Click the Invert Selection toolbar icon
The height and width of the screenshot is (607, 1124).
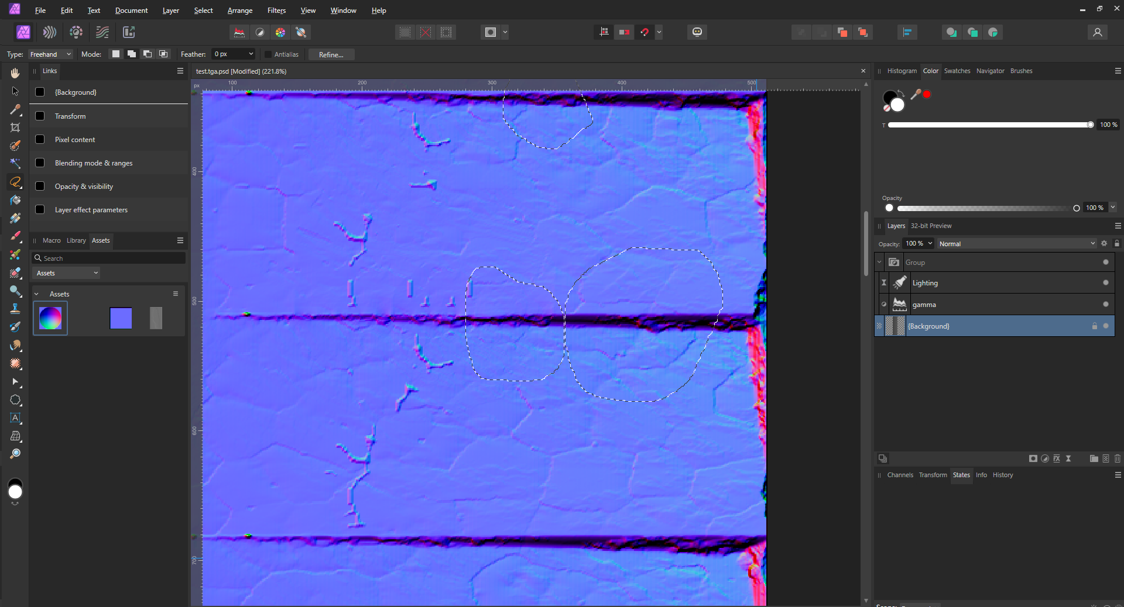pyautogui.click(x=446, y=32)
